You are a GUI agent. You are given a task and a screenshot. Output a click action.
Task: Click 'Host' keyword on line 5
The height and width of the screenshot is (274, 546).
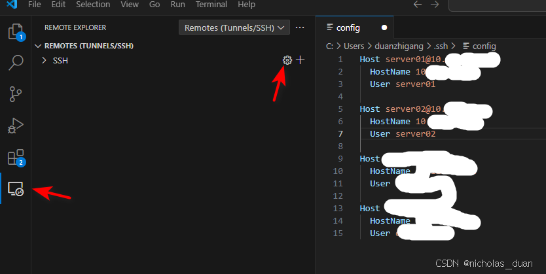(x=370, y=109)
